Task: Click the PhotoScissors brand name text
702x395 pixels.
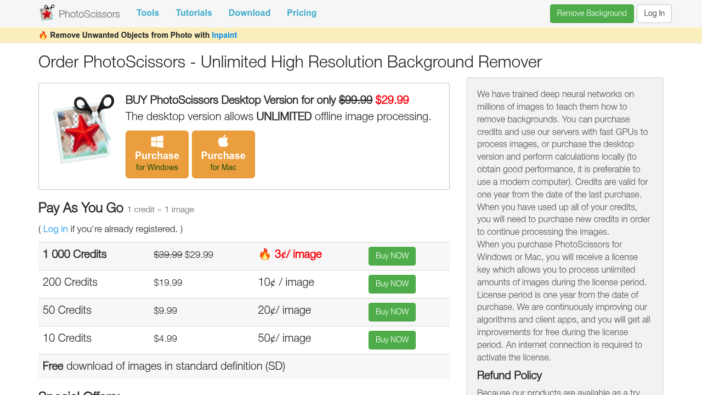Action: pos(89,14)
